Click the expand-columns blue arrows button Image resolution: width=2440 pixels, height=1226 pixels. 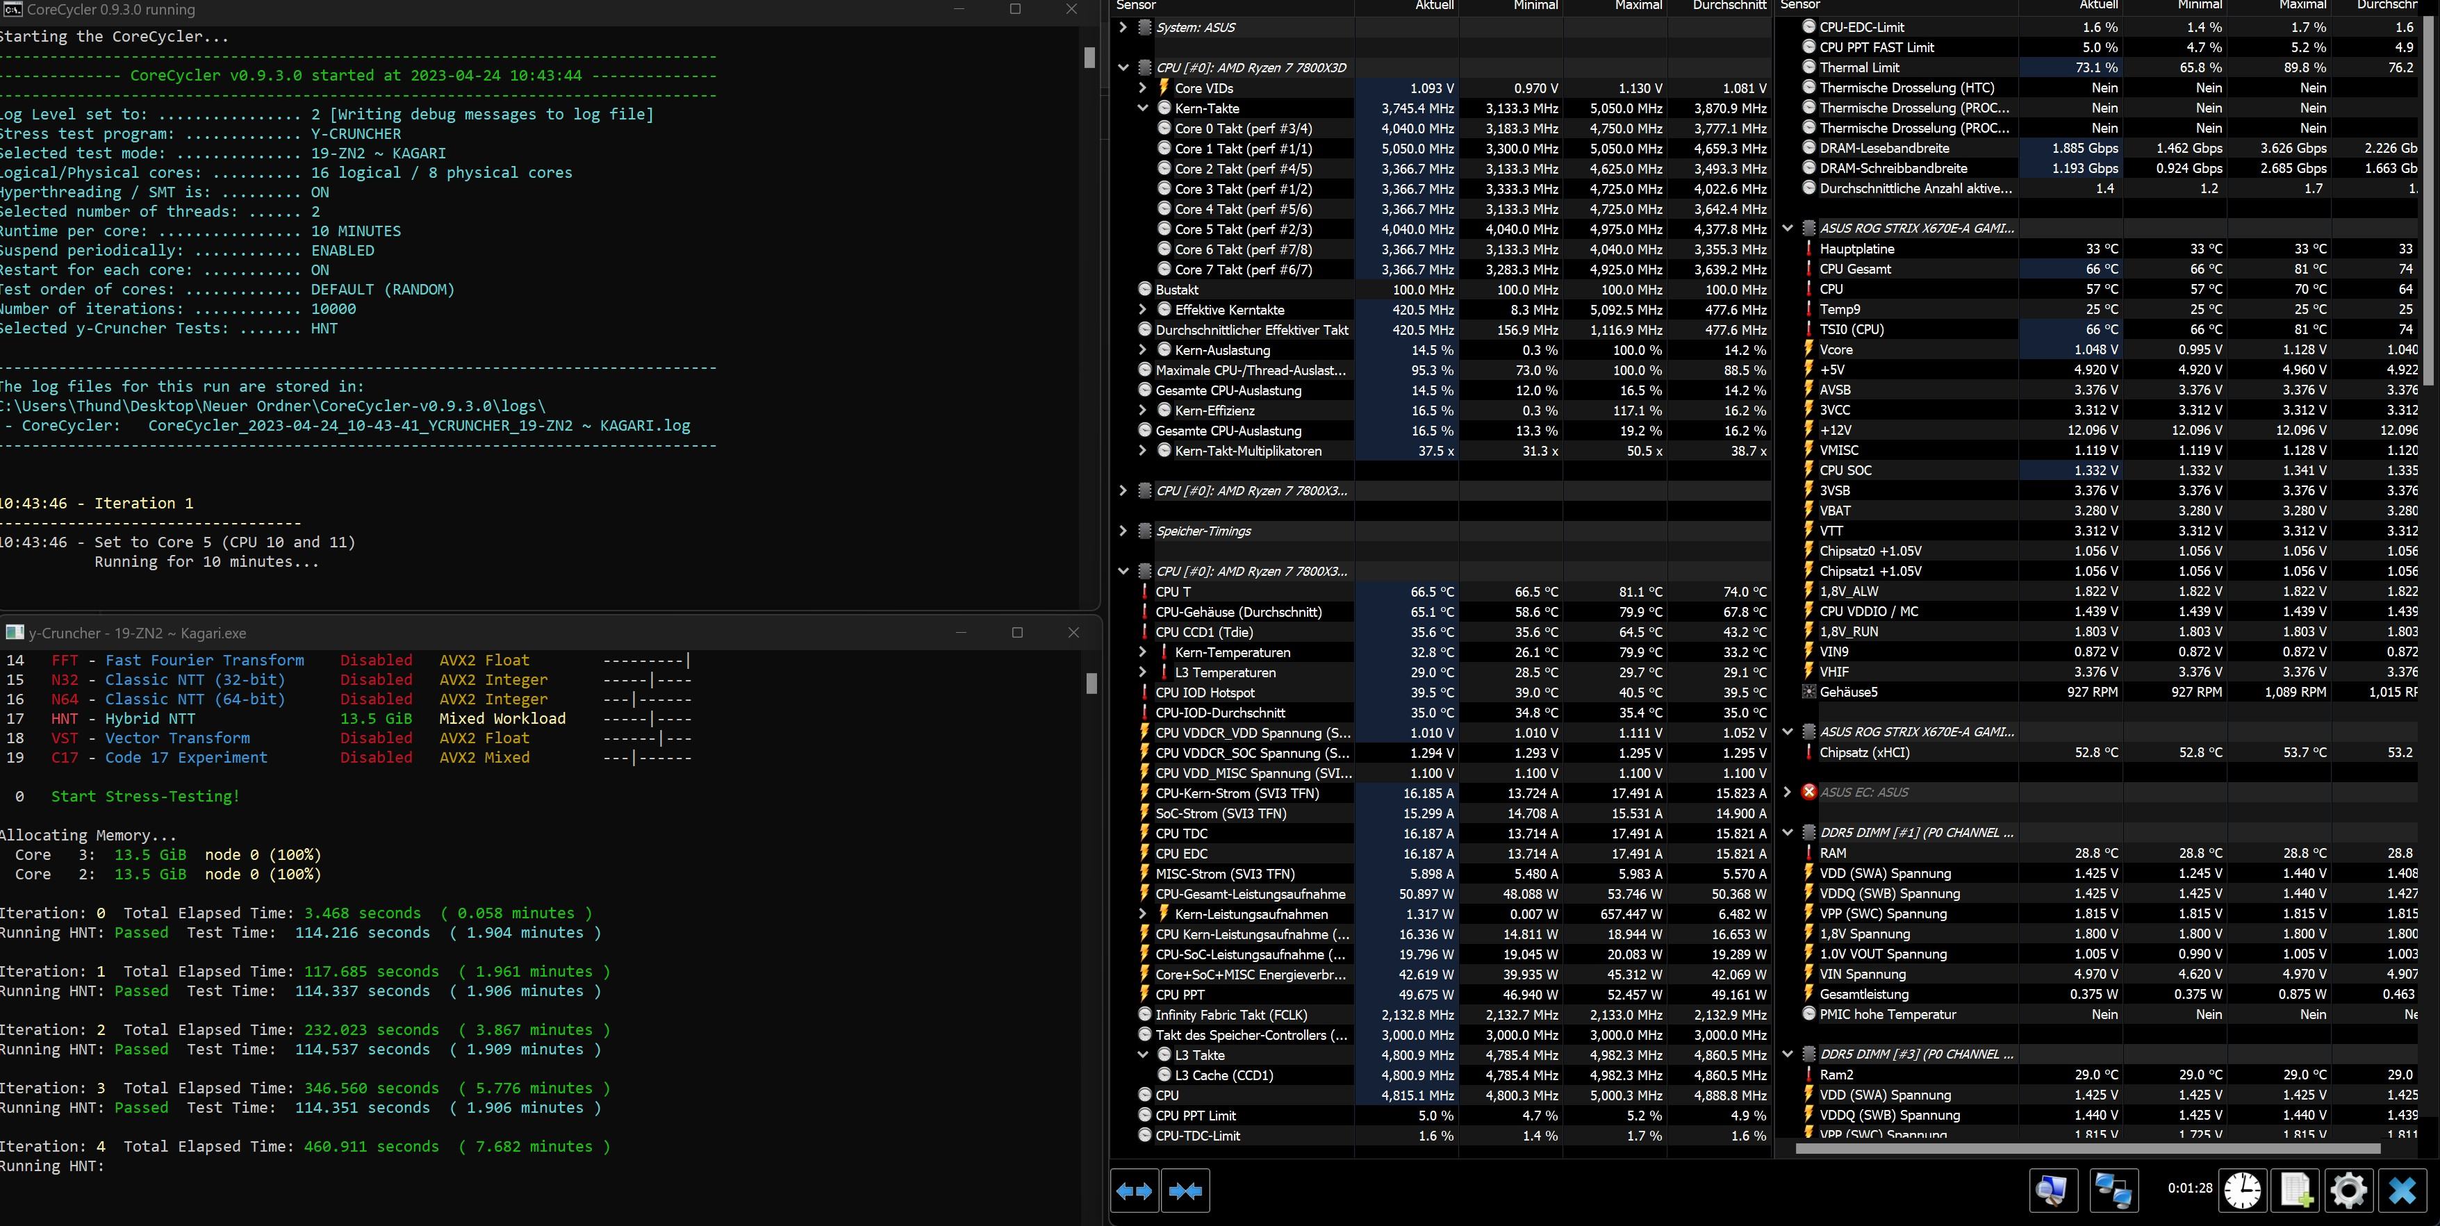click(x=1134, y=1190)
